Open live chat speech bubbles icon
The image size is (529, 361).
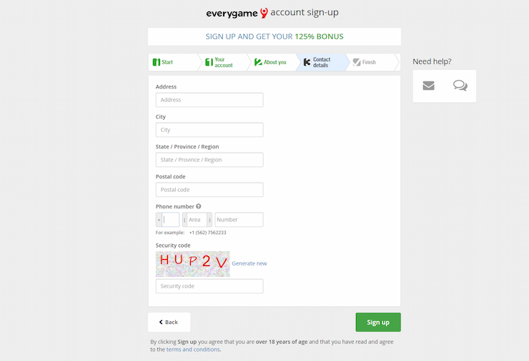(x=460, y=86)
